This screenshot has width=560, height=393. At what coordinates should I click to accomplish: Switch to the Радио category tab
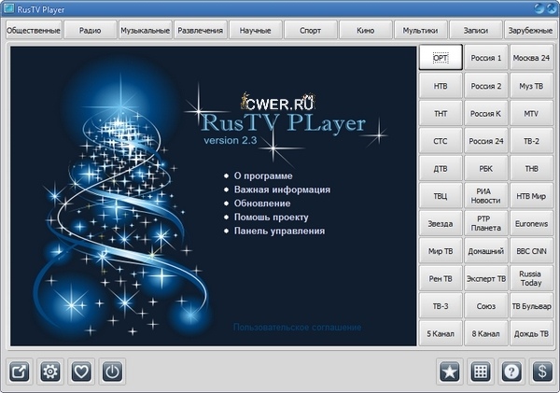[x=90, y=31]
